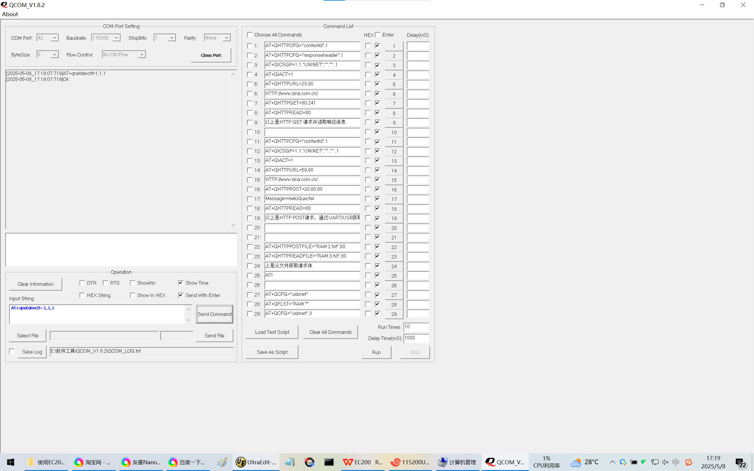Click the volume icon in system tray

coord(665,462)
